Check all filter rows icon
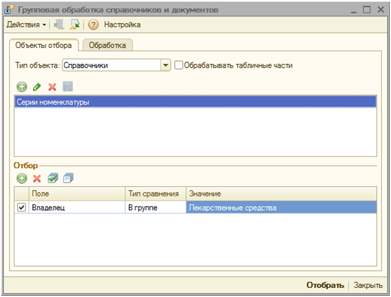 tap(53, 179)
